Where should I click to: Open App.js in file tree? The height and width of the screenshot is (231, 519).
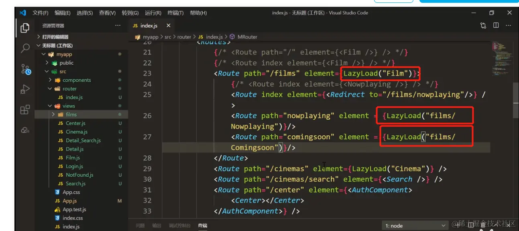tap(70, 201)
